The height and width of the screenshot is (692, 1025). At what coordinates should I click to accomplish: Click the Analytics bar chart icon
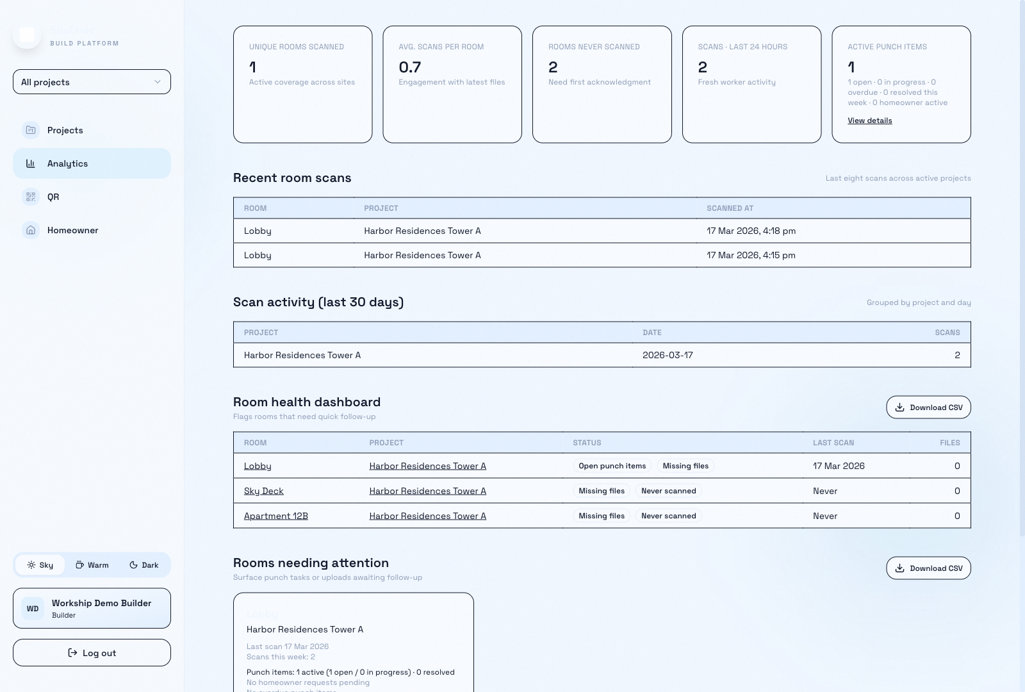(x=31, y=163)
